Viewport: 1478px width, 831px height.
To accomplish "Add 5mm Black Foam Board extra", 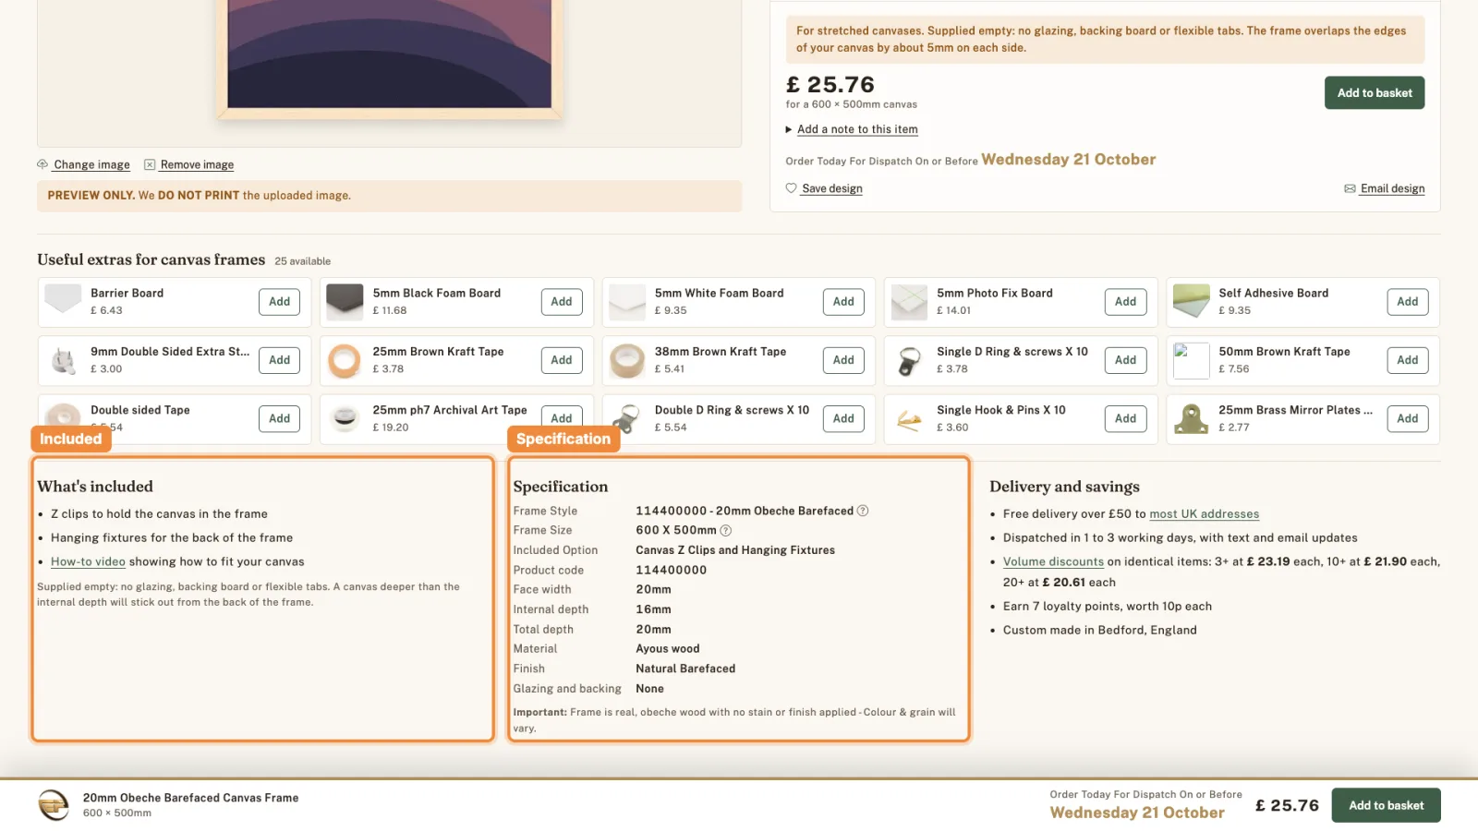I will tap(562, 302).
